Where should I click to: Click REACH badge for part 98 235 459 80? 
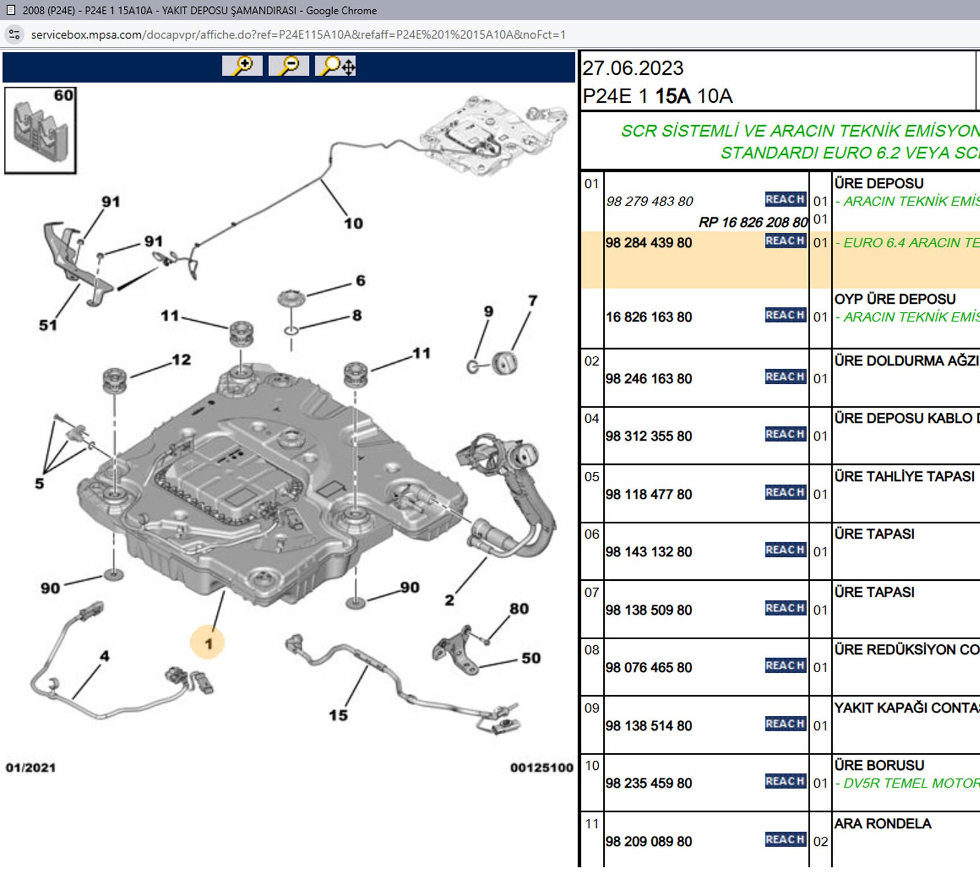coord(785,782)
